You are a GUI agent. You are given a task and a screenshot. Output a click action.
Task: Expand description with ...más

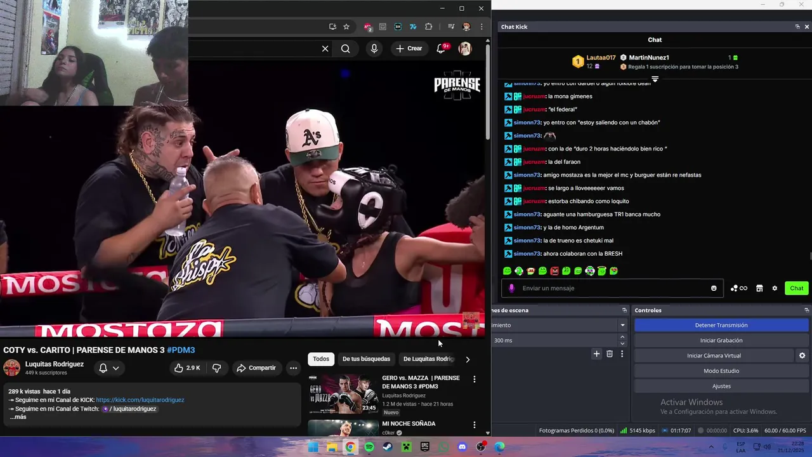[x=17, y=417]
